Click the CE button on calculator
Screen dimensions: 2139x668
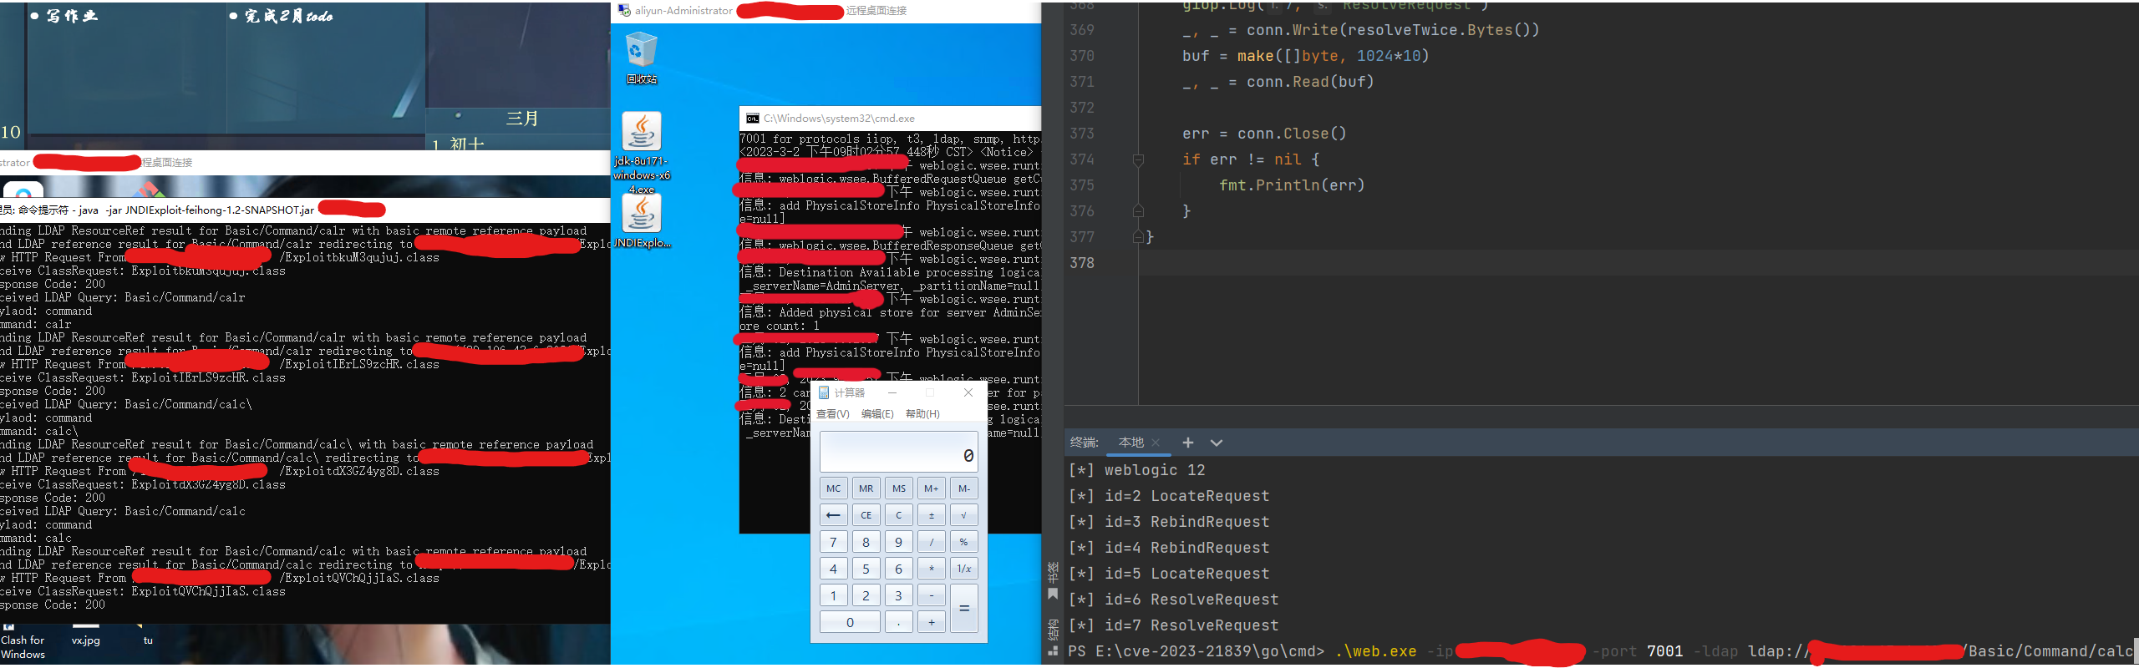[x=866, y=515]
